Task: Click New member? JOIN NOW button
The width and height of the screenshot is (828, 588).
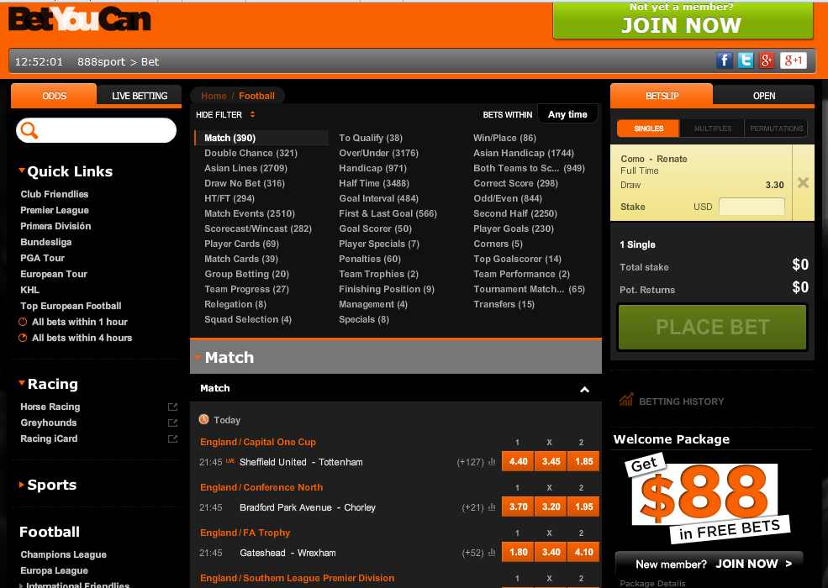Action: point(709,564)
